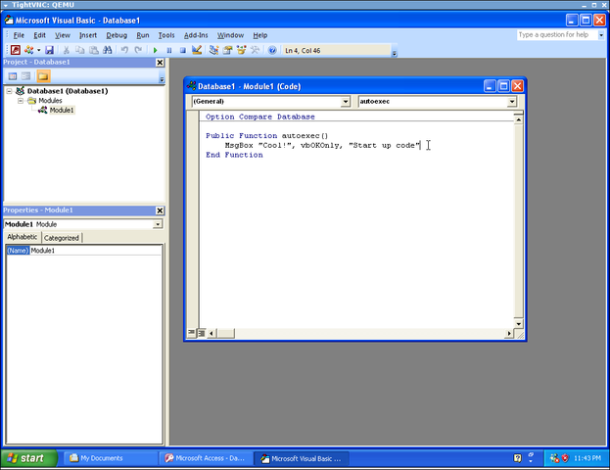Viewport: 610px width, 470px height.
Task: Open the Standard toolbar options arrow
Action: [x=394, y=53]
